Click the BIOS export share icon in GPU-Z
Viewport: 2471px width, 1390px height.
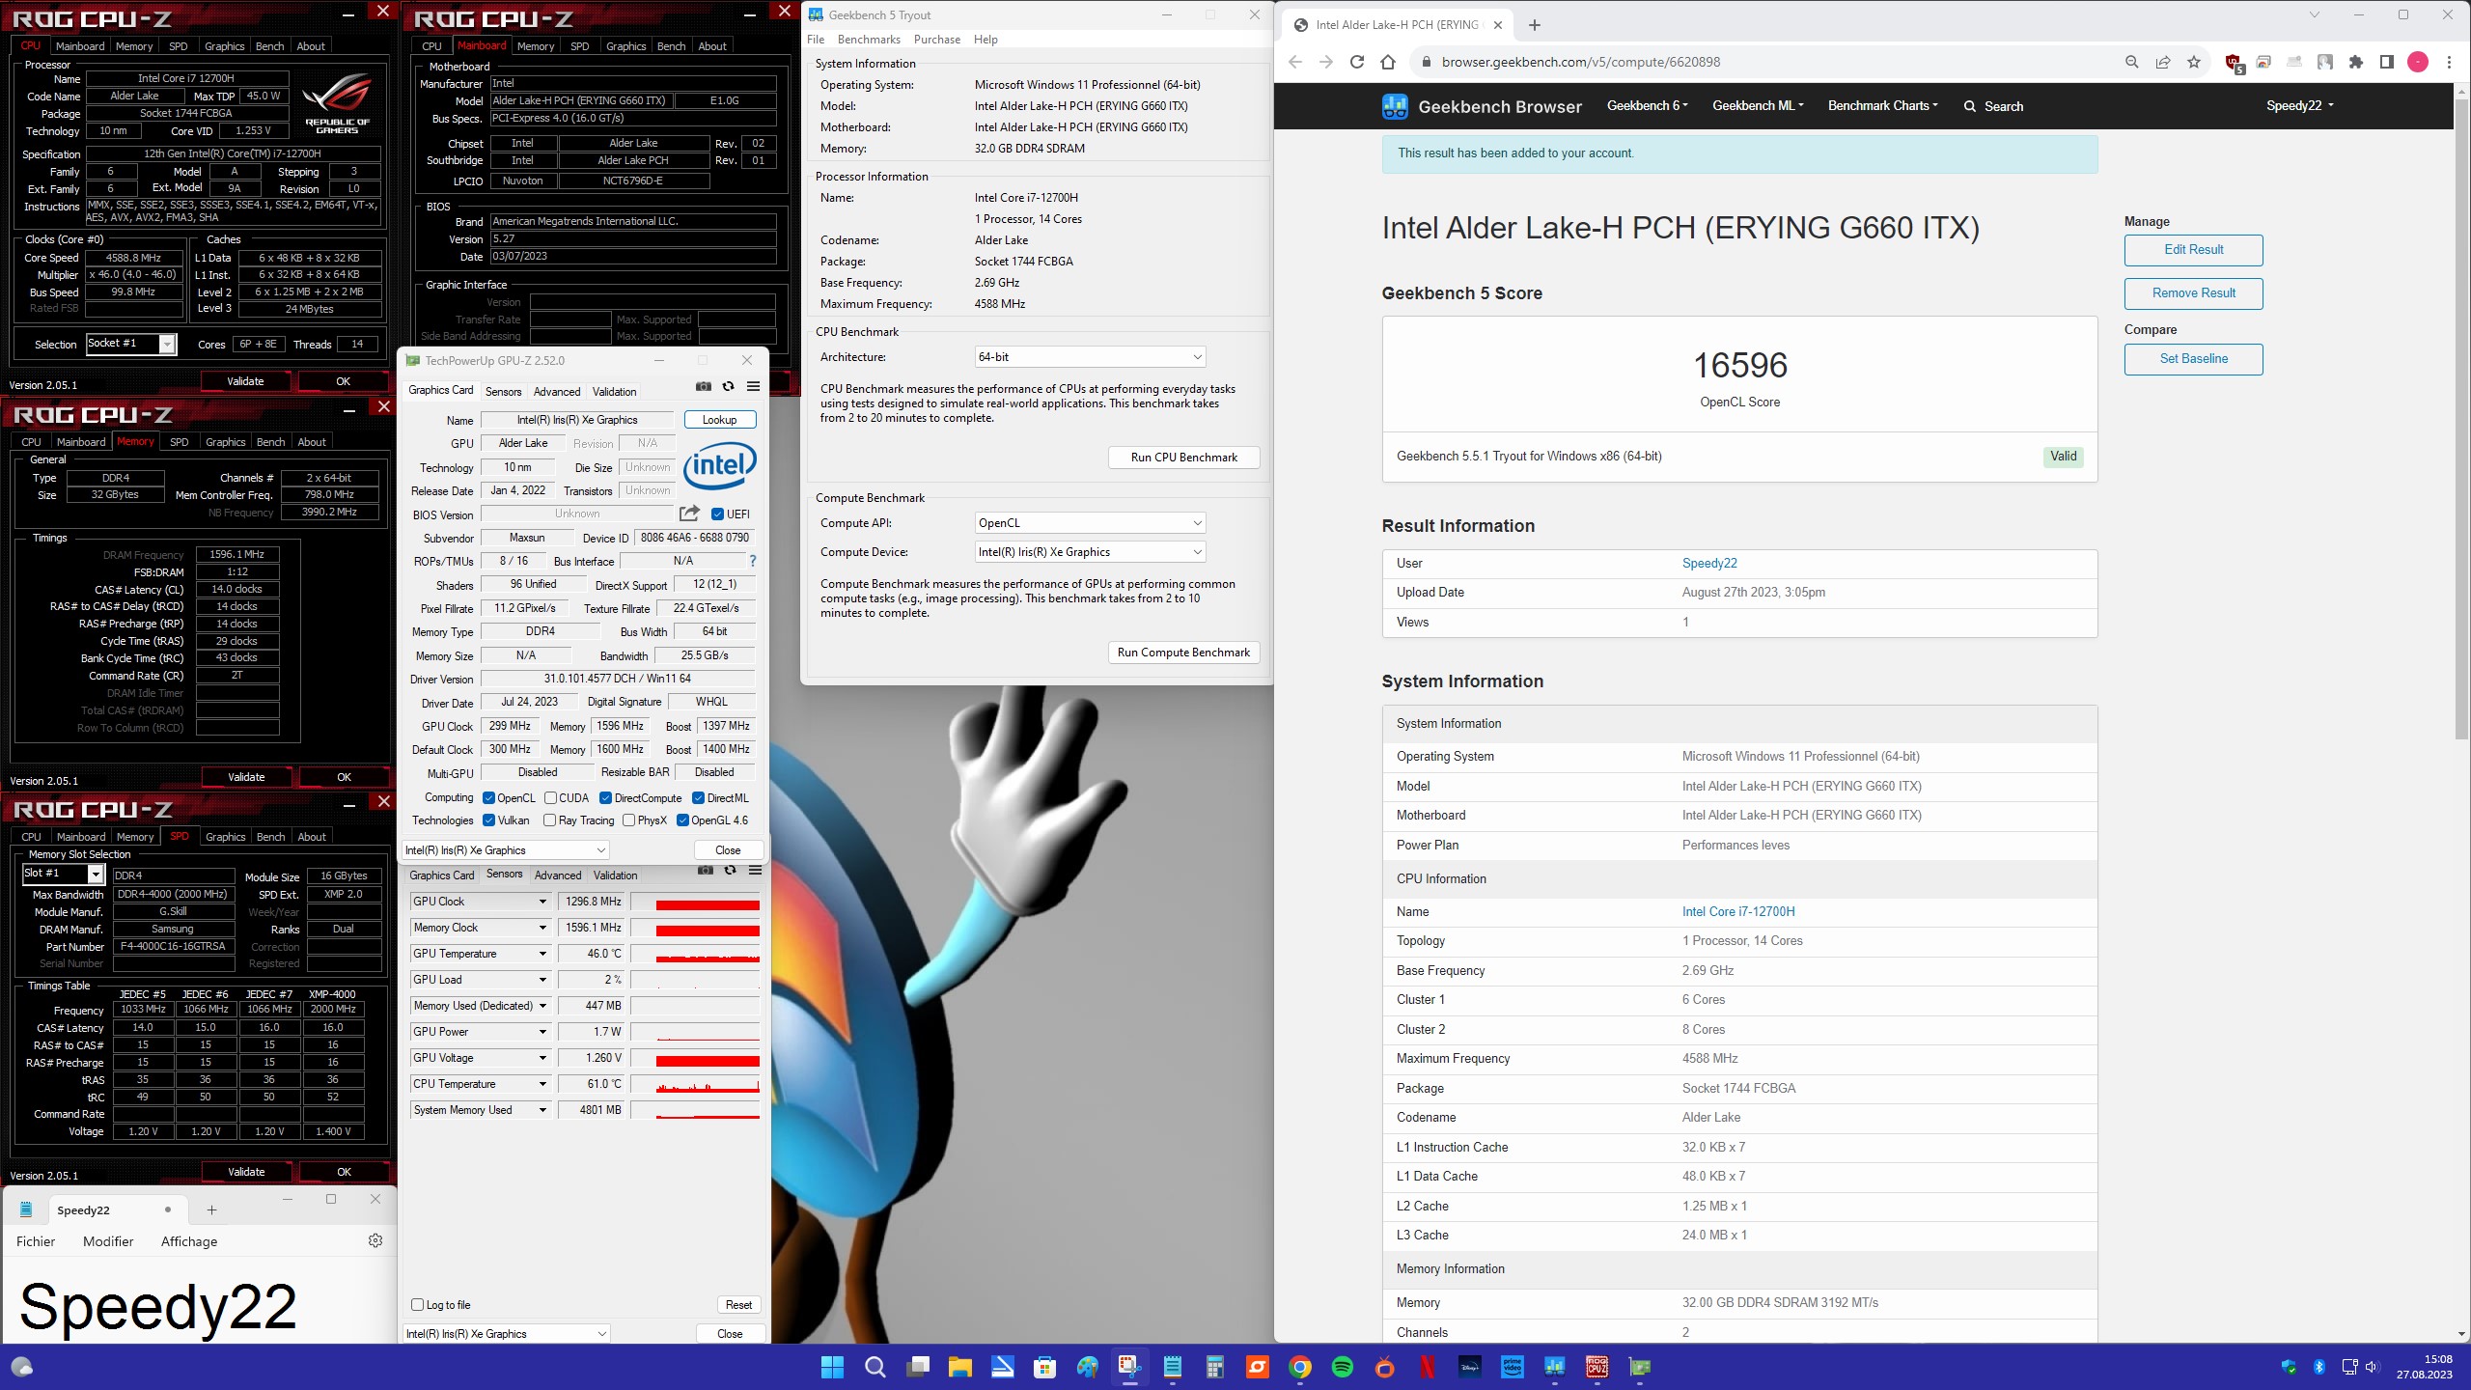click(x=689, y=514)
